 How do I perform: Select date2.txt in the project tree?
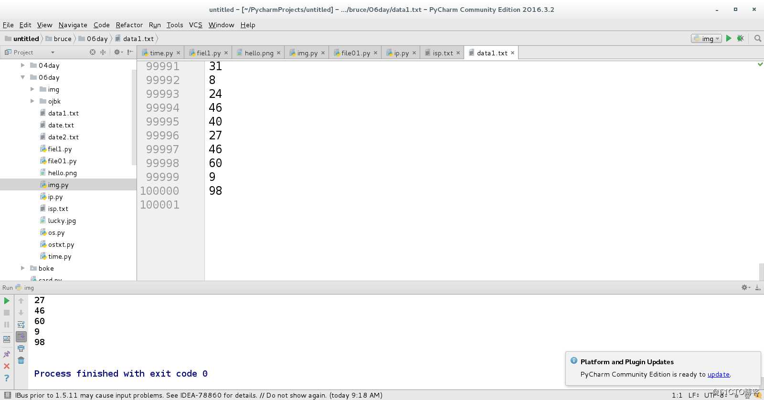[x=63, y=137]
